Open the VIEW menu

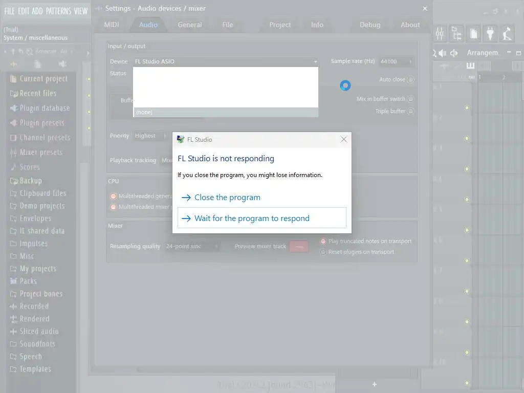(x=80, y=11)
